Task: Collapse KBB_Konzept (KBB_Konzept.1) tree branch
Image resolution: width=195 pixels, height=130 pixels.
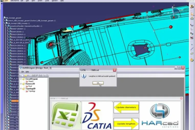Action: tap(4, 23)
